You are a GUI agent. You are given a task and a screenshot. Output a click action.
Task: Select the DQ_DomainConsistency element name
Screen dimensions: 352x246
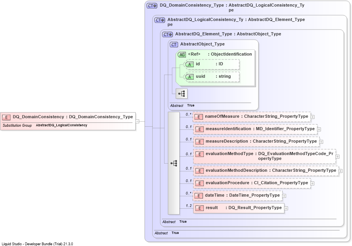pos(39,117)
